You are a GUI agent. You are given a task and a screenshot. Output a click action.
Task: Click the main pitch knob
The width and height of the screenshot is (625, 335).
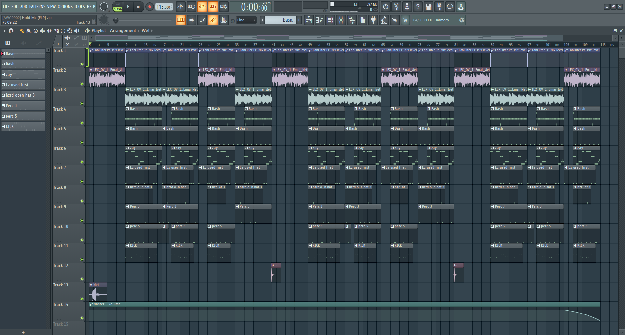(104, 20)
